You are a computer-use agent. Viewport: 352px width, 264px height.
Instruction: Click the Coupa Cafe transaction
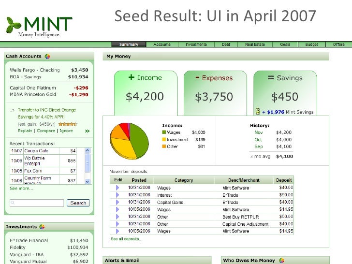click(44, 151)
